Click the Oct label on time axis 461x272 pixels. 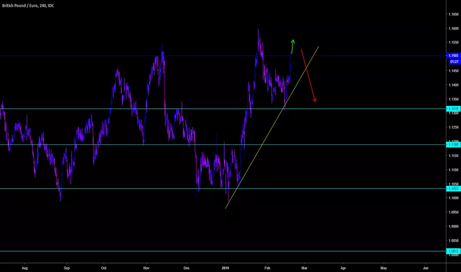point(104,268)
